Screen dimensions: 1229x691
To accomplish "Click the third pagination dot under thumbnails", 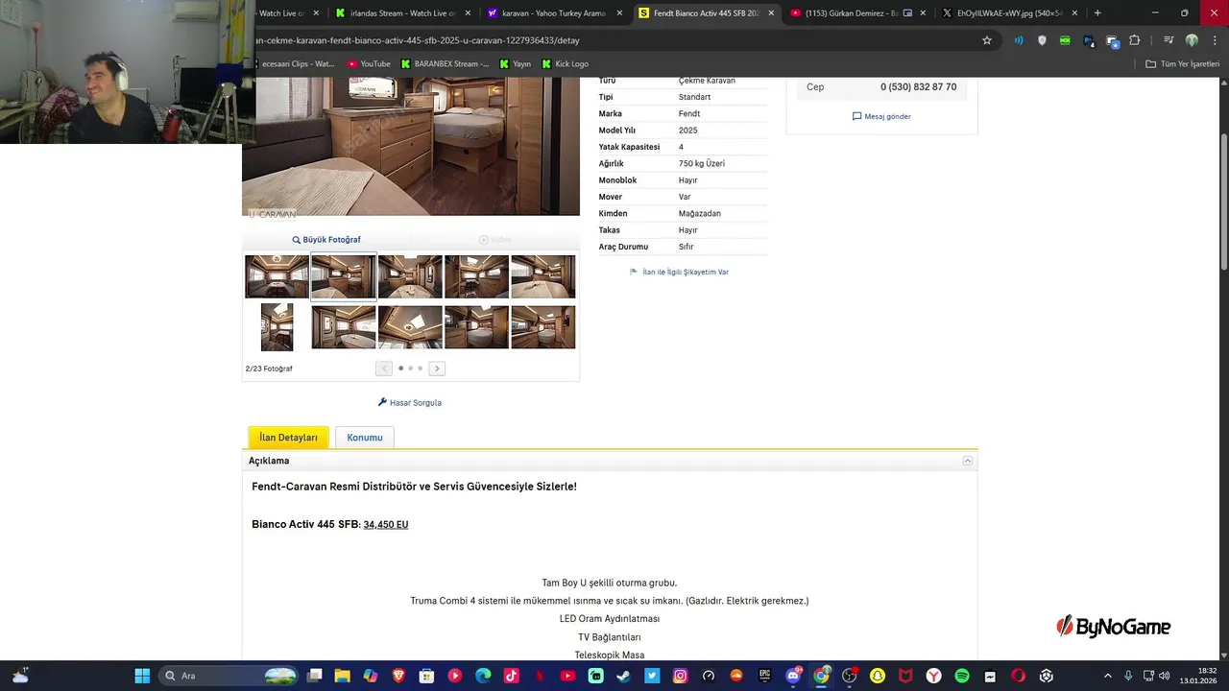I will pos(420,369).
